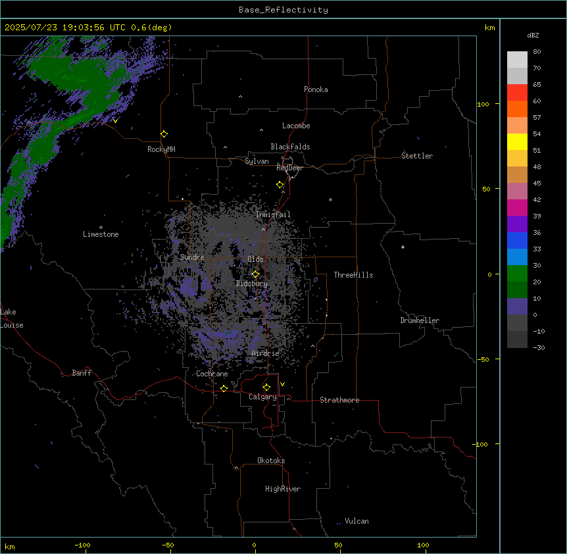Image resolution: width=567 pixels, height=554 pixels.
Task: Select the Drumheller label
Action: [x=420, y=320]
